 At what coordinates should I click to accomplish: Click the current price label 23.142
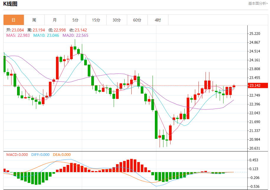258,86
